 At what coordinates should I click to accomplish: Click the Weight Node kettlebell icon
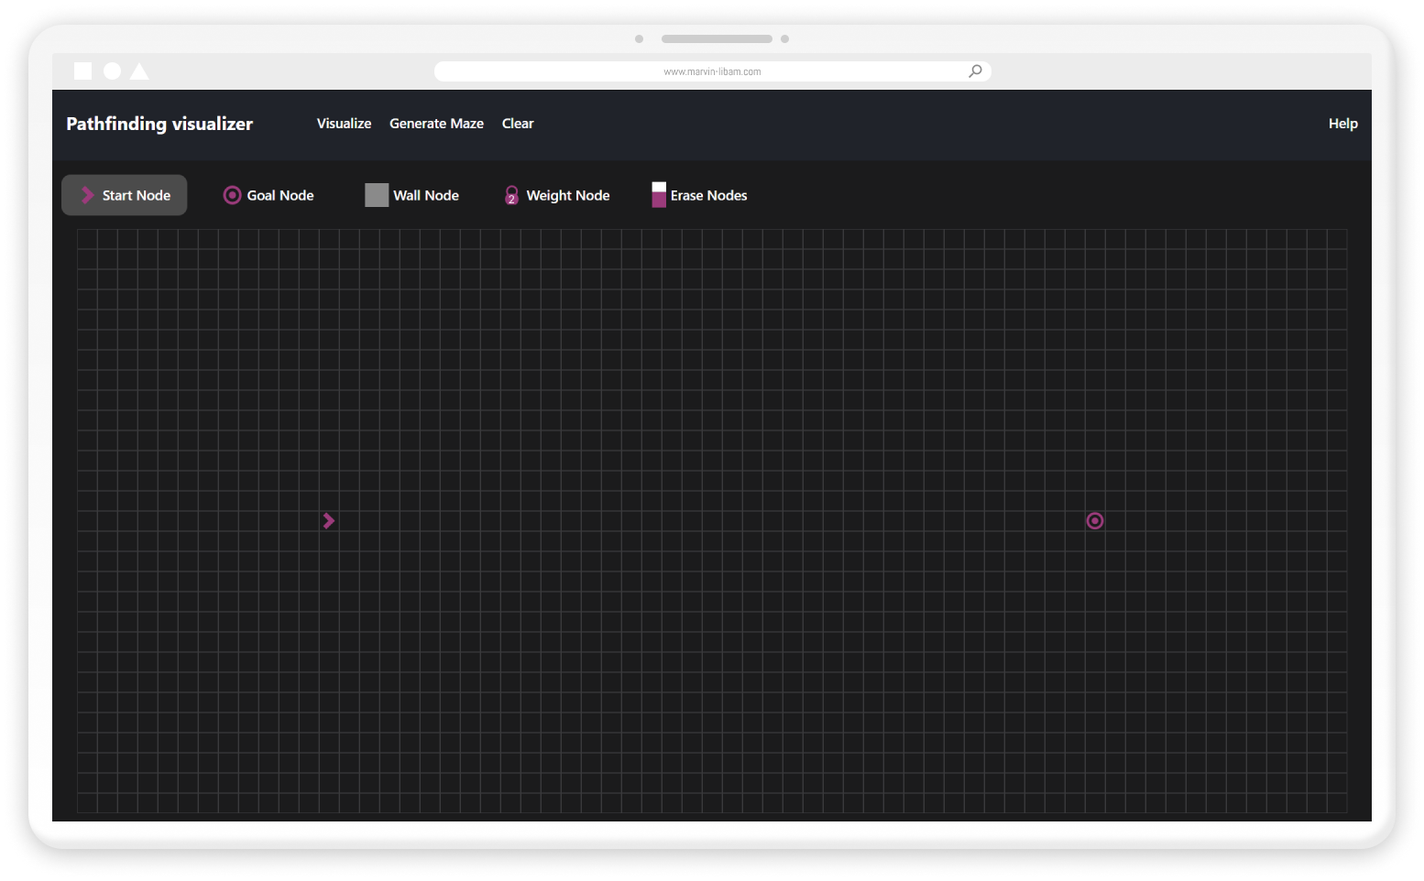click(x=511, y=194)
